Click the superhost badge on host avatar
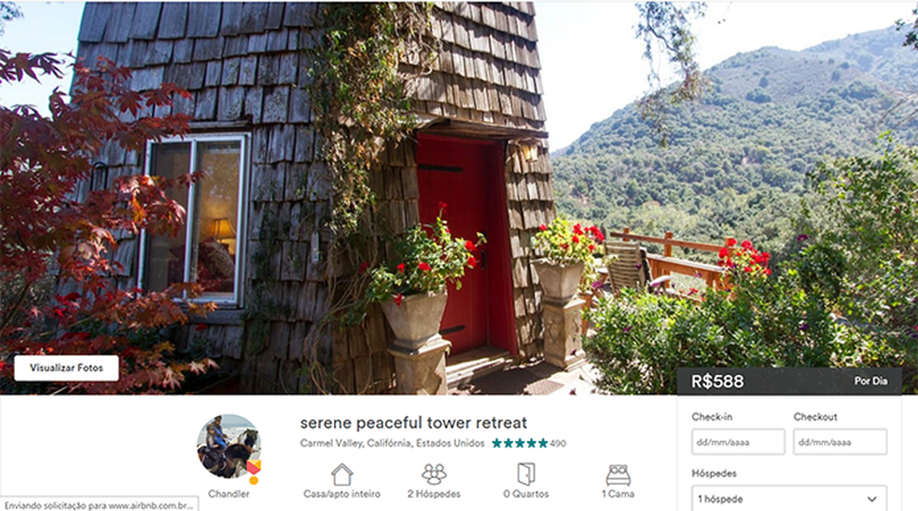Image resolution: width=918 pixels, height=511 pixels. 254,468
